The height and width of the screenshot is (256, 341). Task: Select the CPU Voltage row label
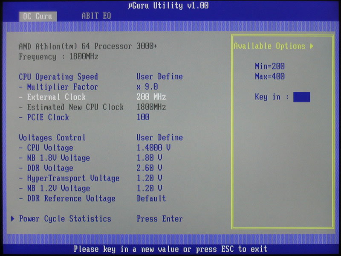(x=50, y=148)
